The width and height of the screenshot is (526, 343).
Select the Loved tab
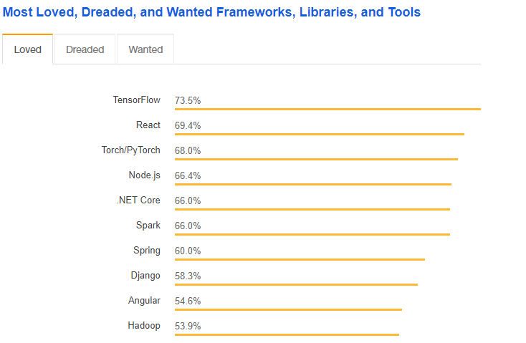tap(28, 49)
